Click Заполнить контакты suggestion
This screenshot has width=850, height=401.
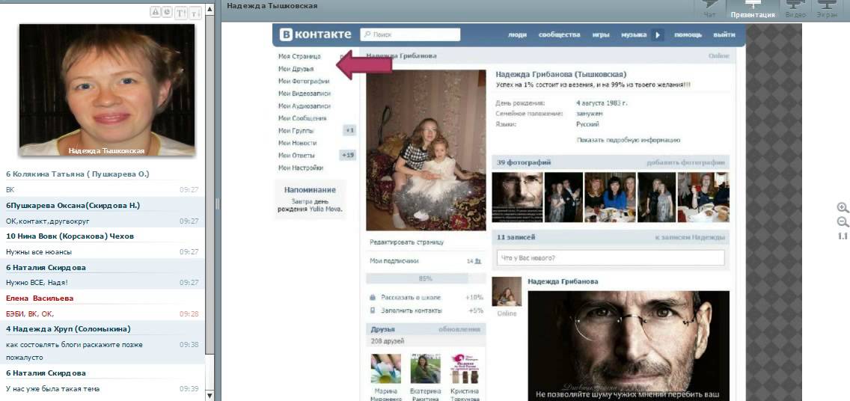click(x=412, y=310)
